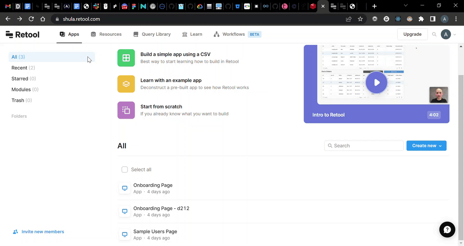This screenshot has height=246, width=464.
Task: Click the magnifier icon beside Upgrade
Action: click(x=434, y=34)
